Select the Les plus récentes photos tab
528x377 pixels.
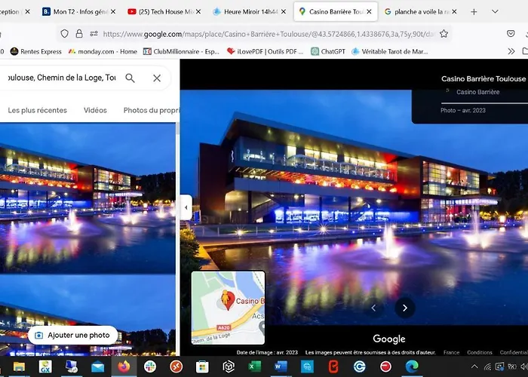pyautogui.click(x=38, y=110)
